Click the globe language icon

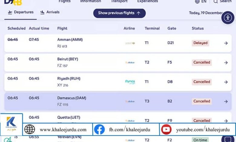coord(197,2)
